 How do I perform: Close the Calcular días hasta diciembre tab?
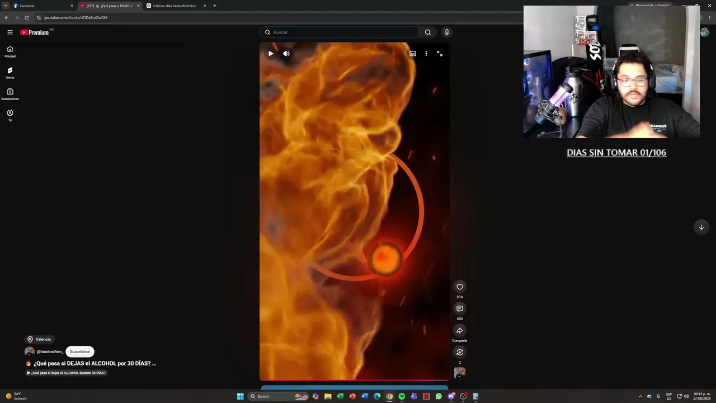205,6
